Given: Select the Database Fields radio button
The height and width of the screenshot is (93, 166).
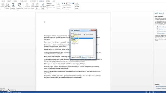Looking at the screenshot, I should [85, 35].
